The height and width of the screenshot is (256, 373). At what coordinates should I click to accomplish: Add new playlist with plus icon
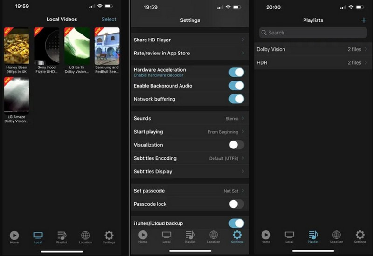[x=364, y=20]
